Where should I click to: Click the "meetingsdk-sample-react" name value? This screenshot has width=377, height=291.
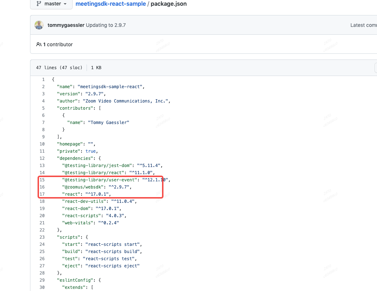point(110,86)
